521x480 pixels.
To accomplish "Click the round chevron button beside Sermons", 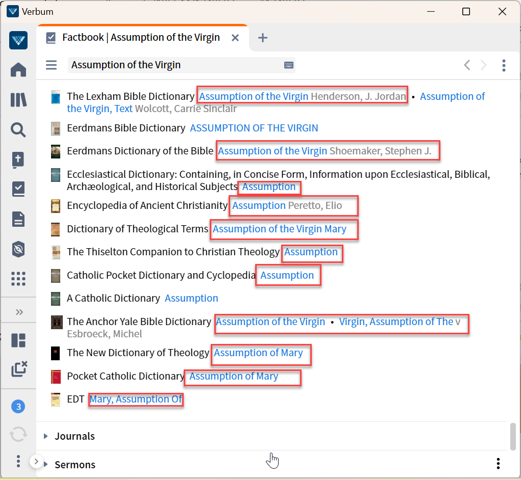I will pyautogui.click(x=36, y=462).
